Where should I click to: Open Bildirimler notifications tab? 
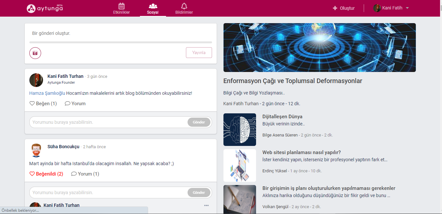(x=184, y=9)
